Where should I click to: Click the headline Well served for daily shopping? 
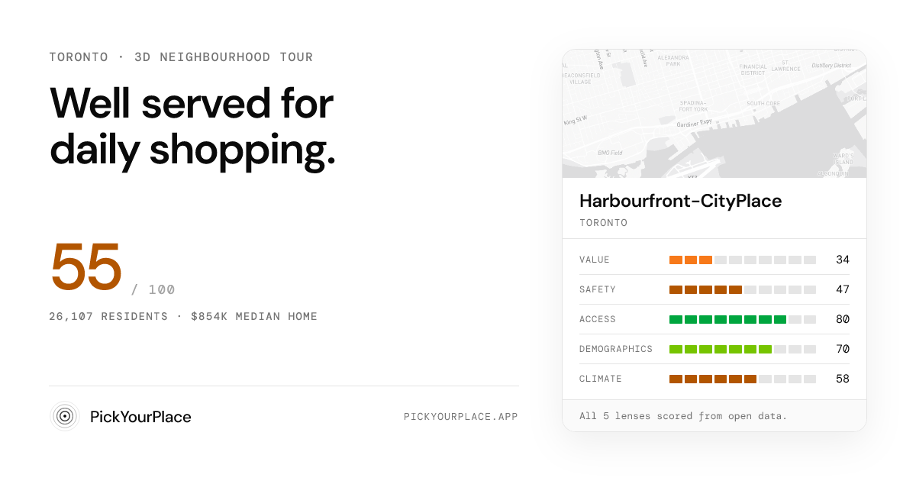pyautogui.click(x=192, y=127)
